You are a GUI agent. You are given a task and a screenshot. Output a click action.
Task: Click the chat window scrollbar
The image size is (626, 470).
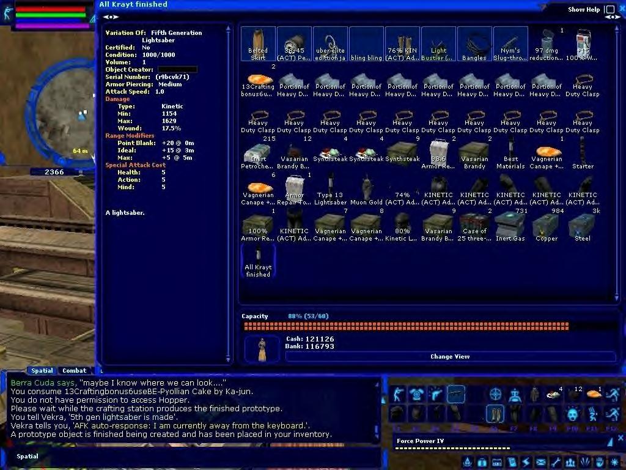coord(377,411)
